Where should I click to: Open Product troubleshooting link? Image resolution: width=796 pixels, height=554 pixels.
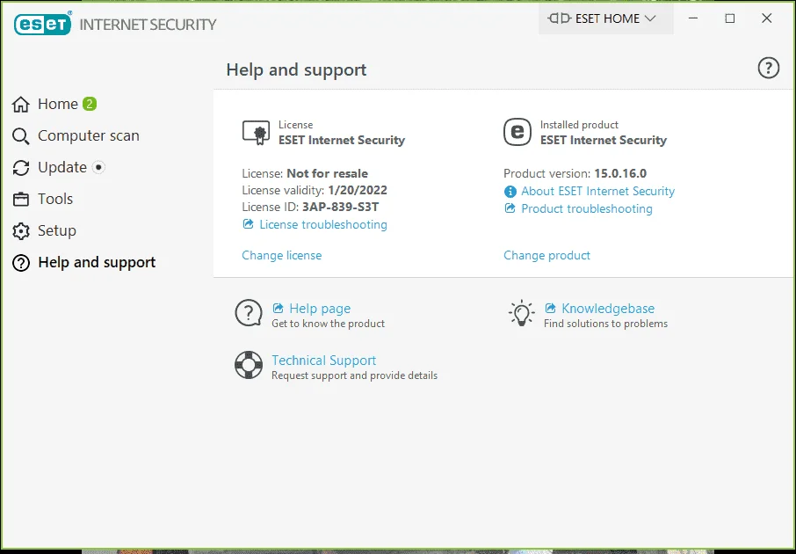pyautogui.click(x=587, y=208)
